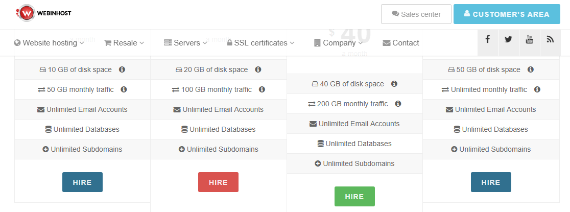
Task: Expand the Company menu
Action: click(338, 43)
